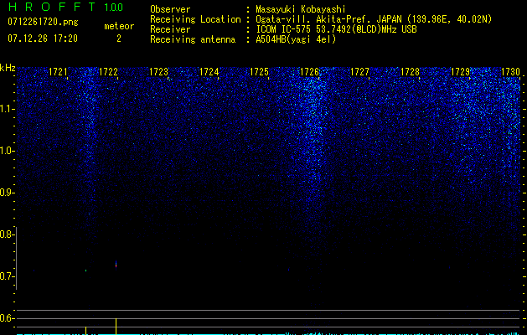Screen dimensions: 527x335
Task: Click the red meteor echo near 1722
Action: pos(116,265)
